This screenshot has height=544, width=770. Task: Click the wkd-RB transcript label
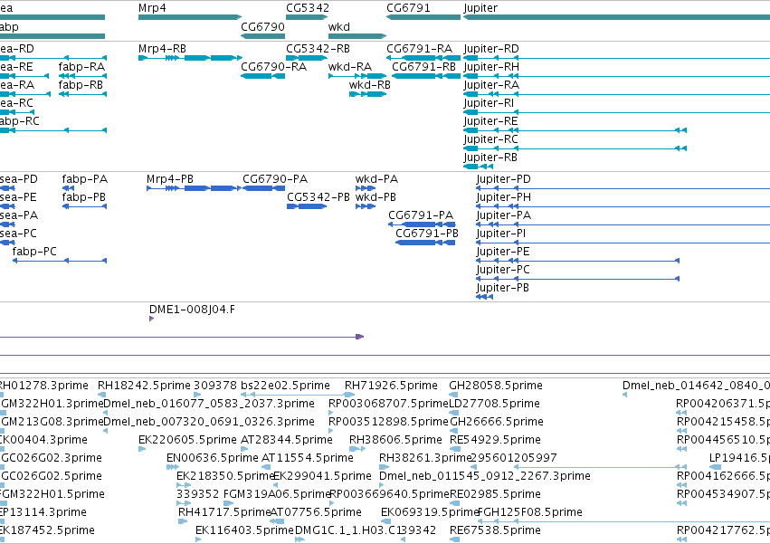click(370, 85)
